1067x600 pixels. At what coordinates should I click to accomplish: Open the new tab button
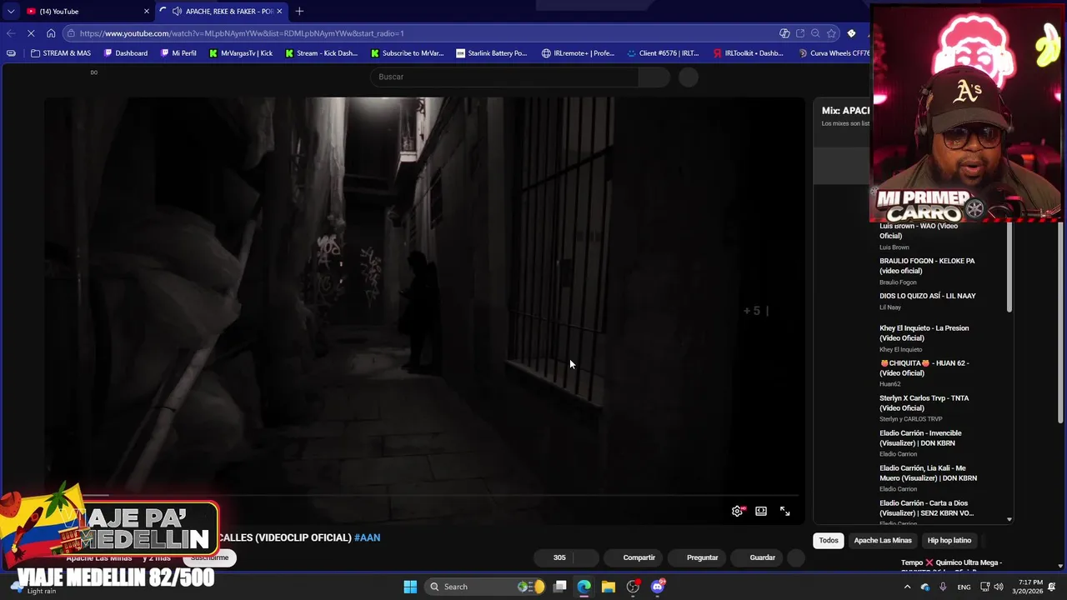299,11
